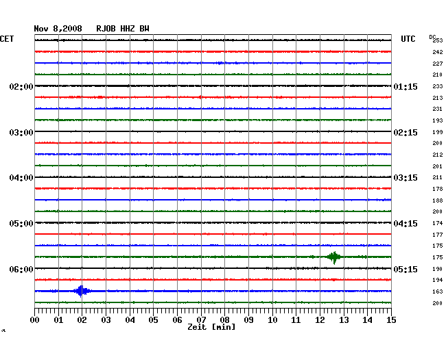This screenshot has width=446, height=338.
Task: Click the DC value "211"
Action: pos(438,177)
